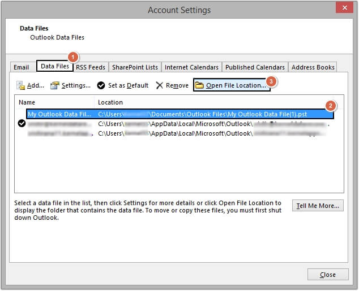
Task: Click the Settings... text label
Action: pyautogui.click(x=76, y=85)
